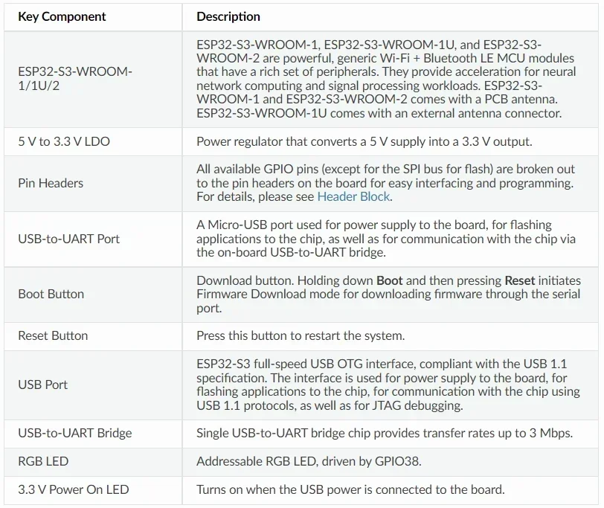Select the RGB LED row label
Screen dimensions: 604x508
(x=43, y=461)
